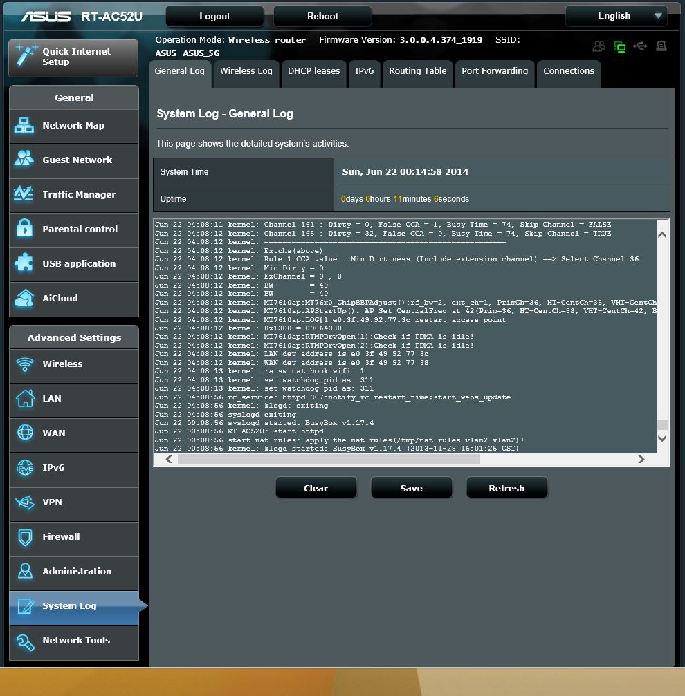The width and height of the screenshot is (685, 696).
Task: Click the ASUS logo
Action: [45, 17]
